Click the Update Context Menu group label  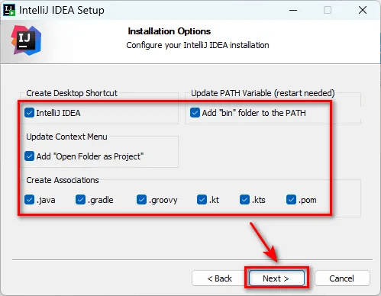[66, 137]
